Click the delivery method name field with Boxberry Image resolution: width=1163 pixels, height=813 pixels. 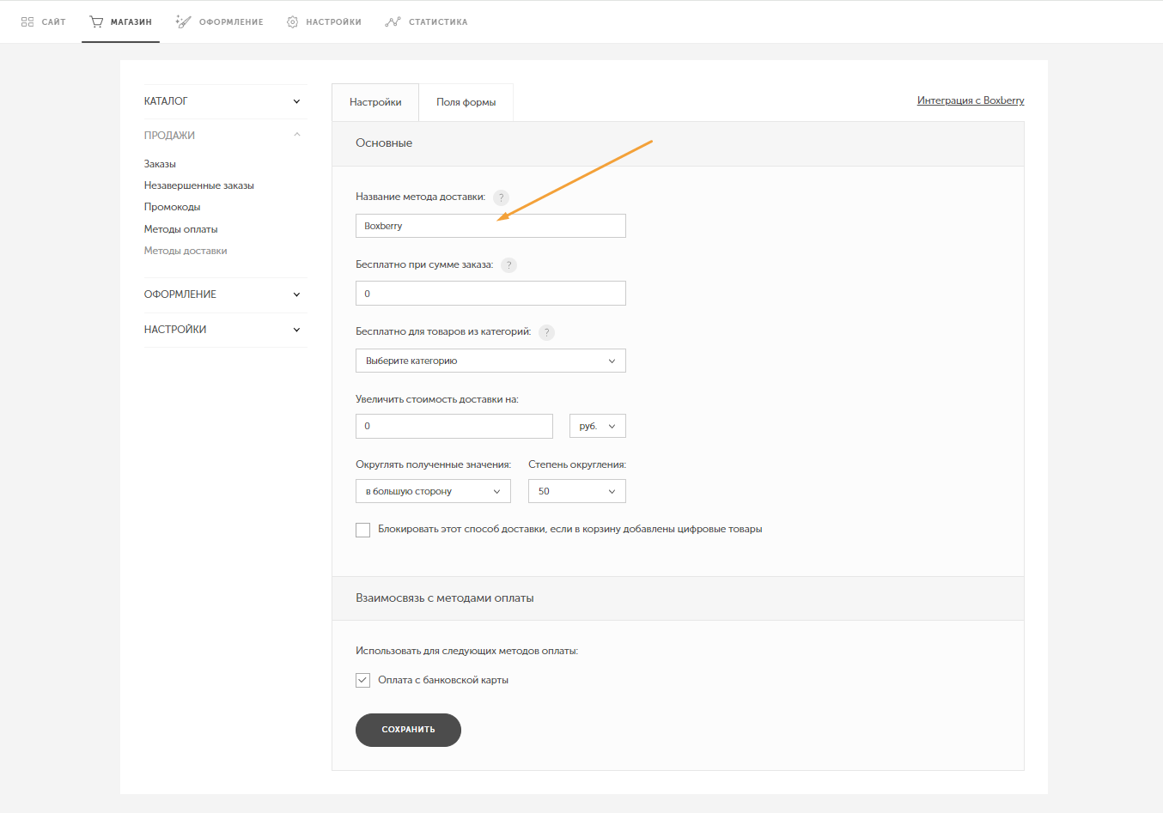(x=490, y=226)
